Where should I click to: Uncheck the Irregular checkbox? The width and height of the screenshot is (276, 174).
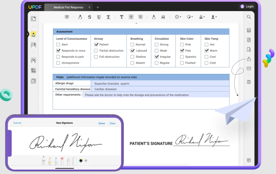pyautogui.click(x=157, y=57)
